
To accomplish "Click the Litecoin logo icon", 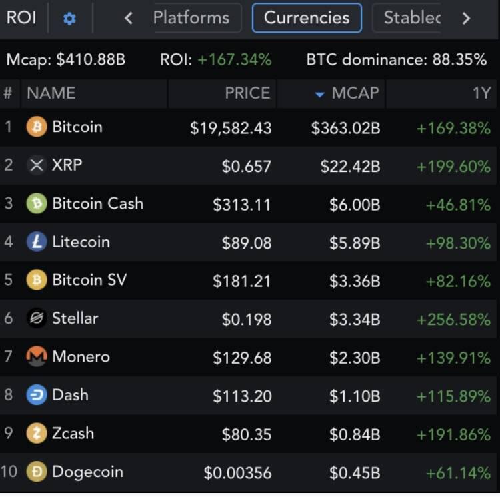I will click(x=37, y=242).
